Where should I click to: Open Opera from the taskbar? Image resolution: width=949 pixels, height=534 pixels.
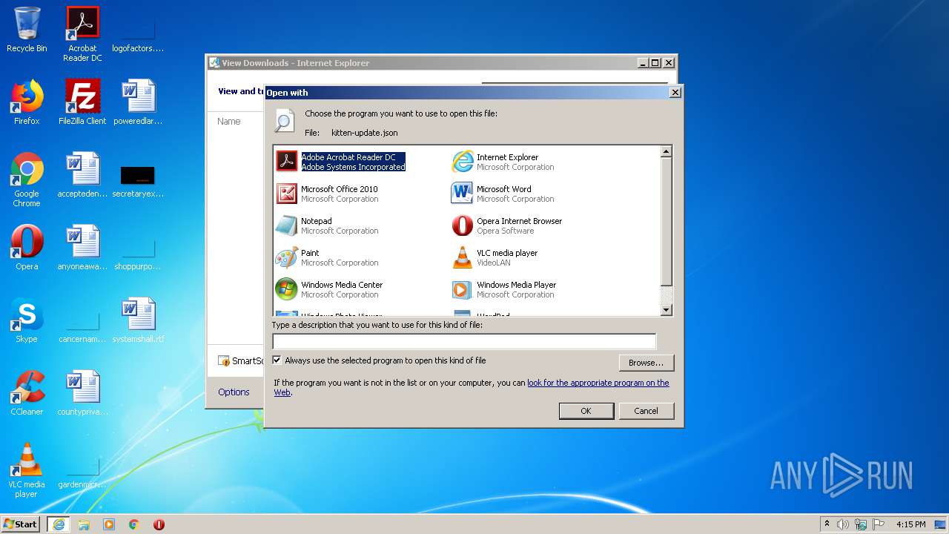click(159, 524)
